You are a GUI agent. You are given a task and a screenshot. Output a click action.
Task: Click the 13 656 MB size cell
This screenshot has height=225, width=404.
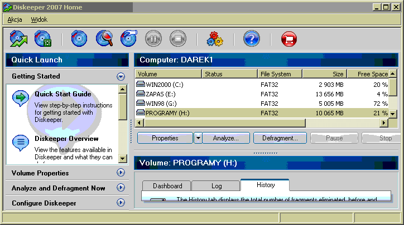(330, 94)
